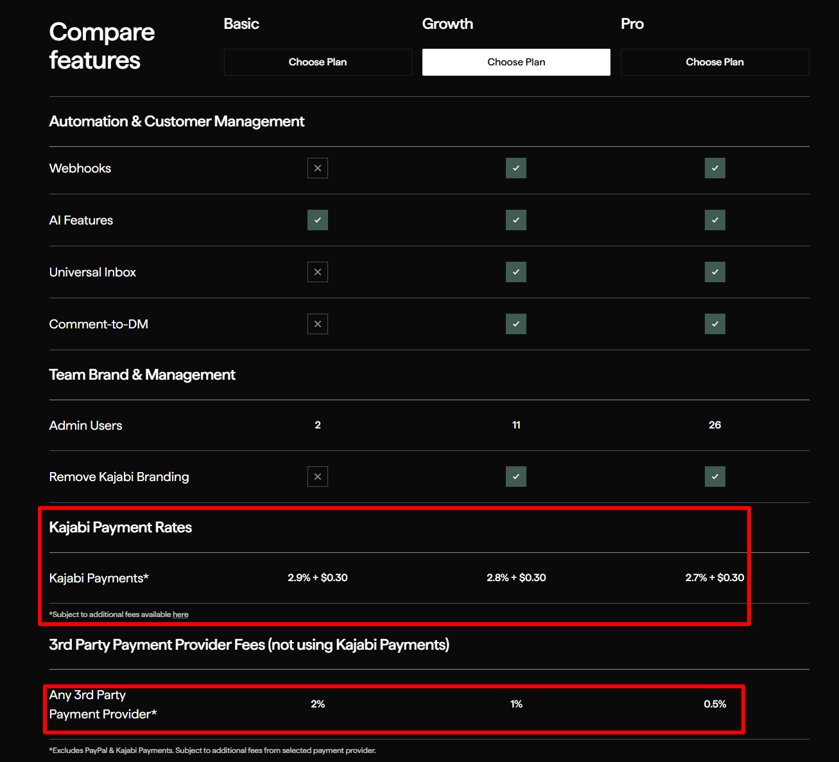Click the Webhooks checkmark under Pro
839x762 pixels.
(x=715, y=168)
